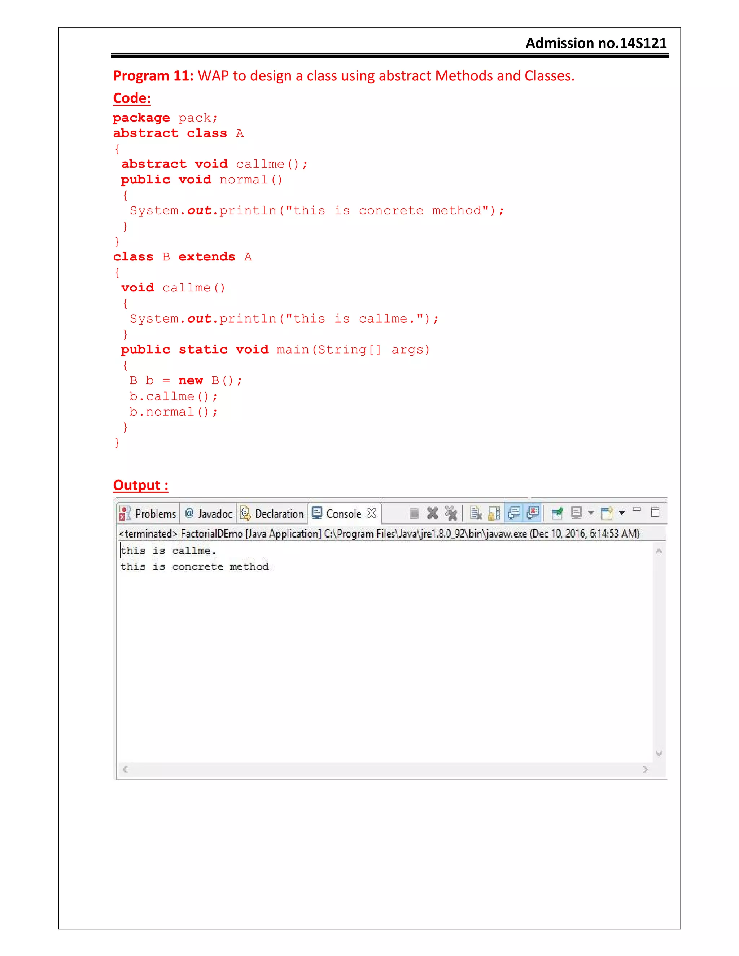Open Display Selected Console dropdown arrow
739x956 pixels.
click(591, 513)
